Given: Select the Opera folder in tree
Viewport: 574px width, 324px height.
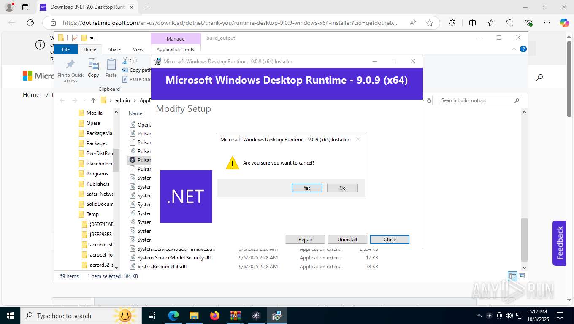Looking at the screenshot, I should point(93,123).
